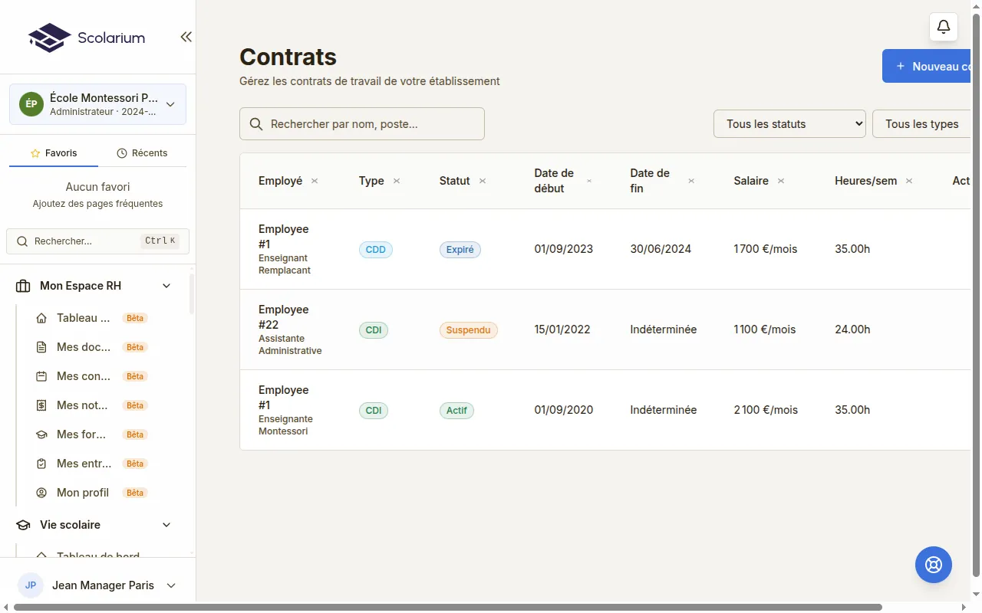Sort by the Salaire column header
Image resolution: width=982 pixels, height=613 pixels.
pyautogui.click(x=751, y=181)
